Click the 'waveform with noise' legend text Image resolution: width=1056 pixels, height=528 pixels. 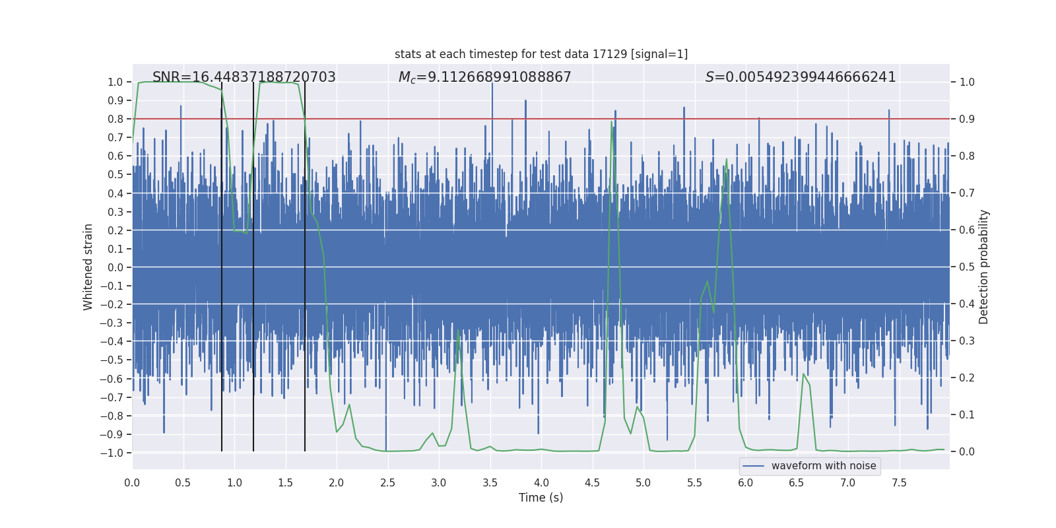824,466
